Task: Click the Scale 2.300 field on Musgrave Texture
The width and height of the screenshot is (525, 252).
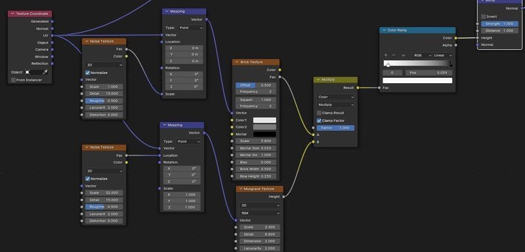Action: [x=260, y=227]
